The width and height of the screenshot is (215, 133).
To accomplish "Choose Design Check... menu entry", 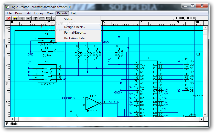I will tap(78, 27).
